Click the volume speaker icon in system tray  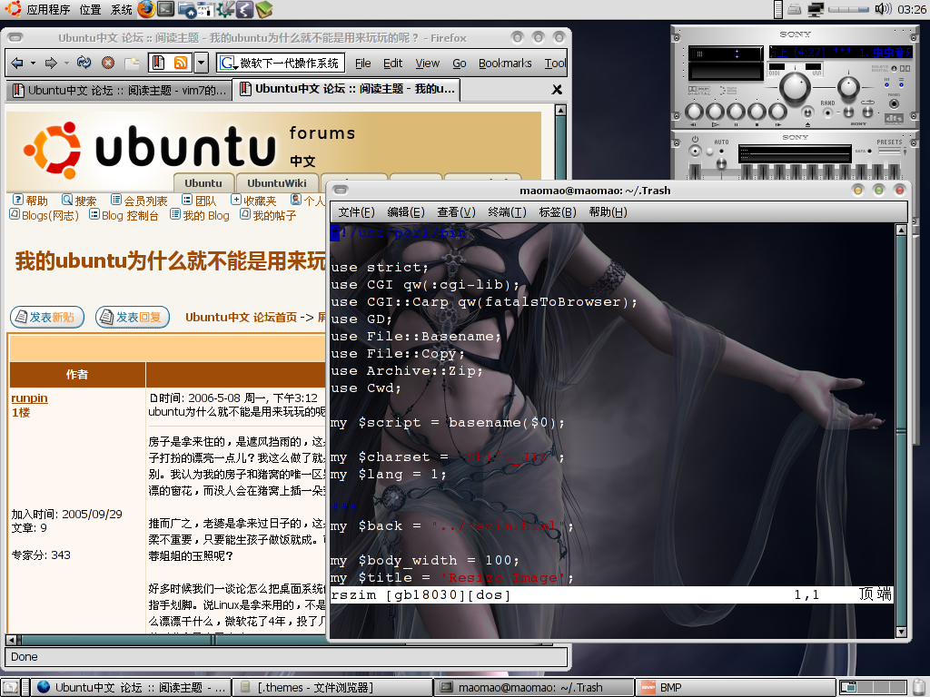883,9
